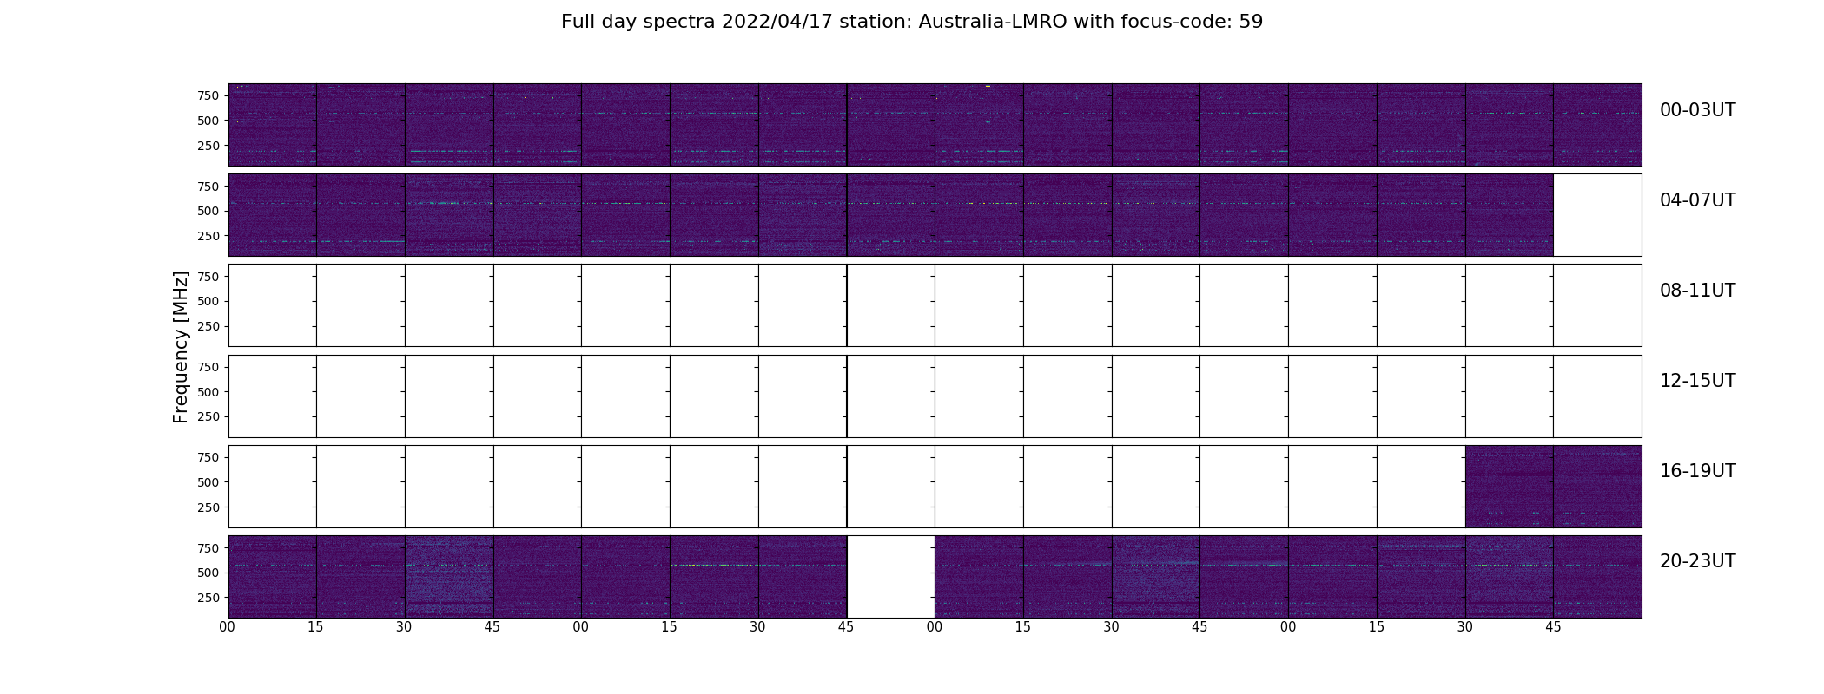Image resolution: width=1824 pixels, height=694 pixels.
Task: Pick the 250 tick label in 08-11UT row
Action: coord(208,326)
